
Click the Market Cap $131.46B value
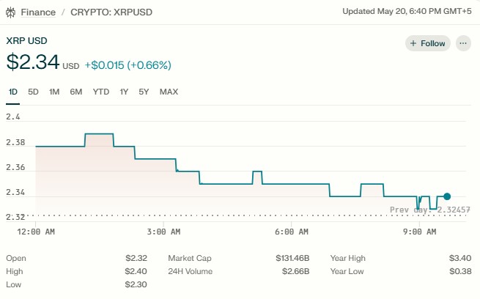(292, 258)
